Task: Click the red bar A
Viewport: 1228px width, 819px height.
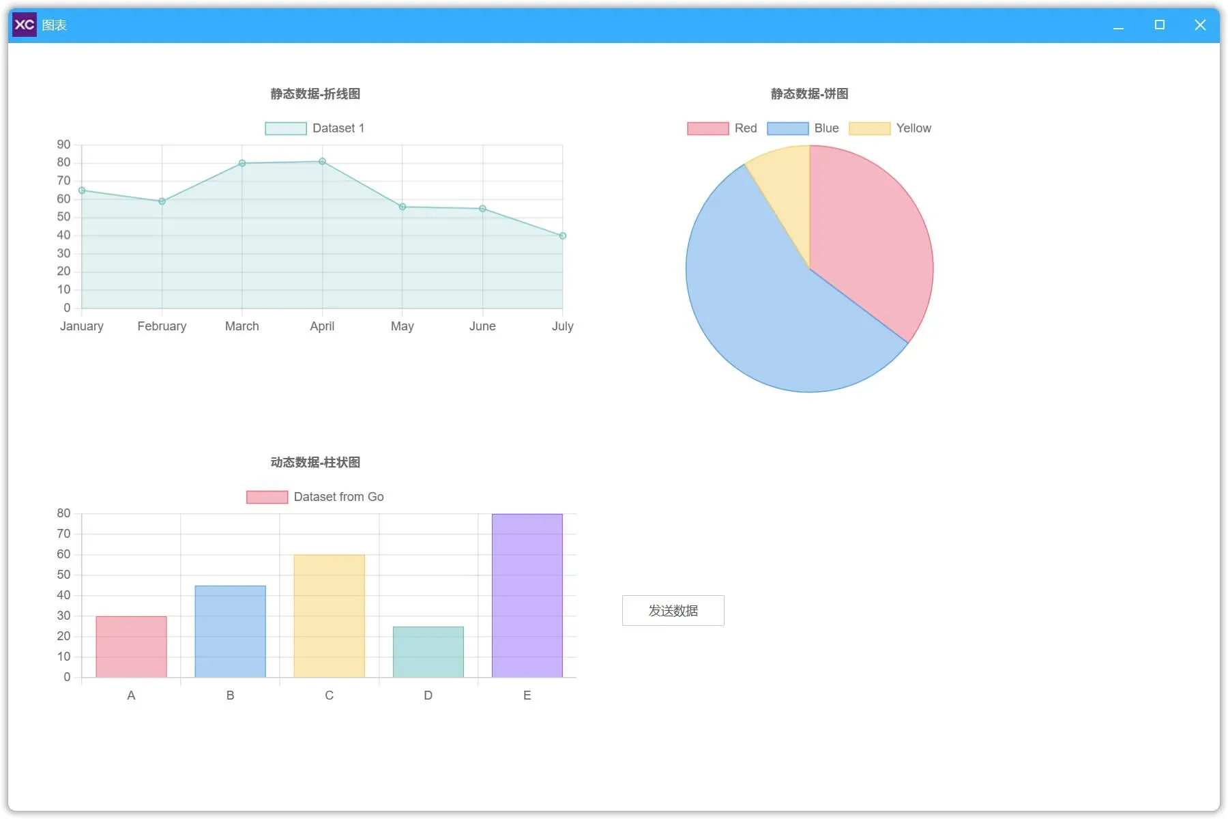Action: [x=131, y=647]
